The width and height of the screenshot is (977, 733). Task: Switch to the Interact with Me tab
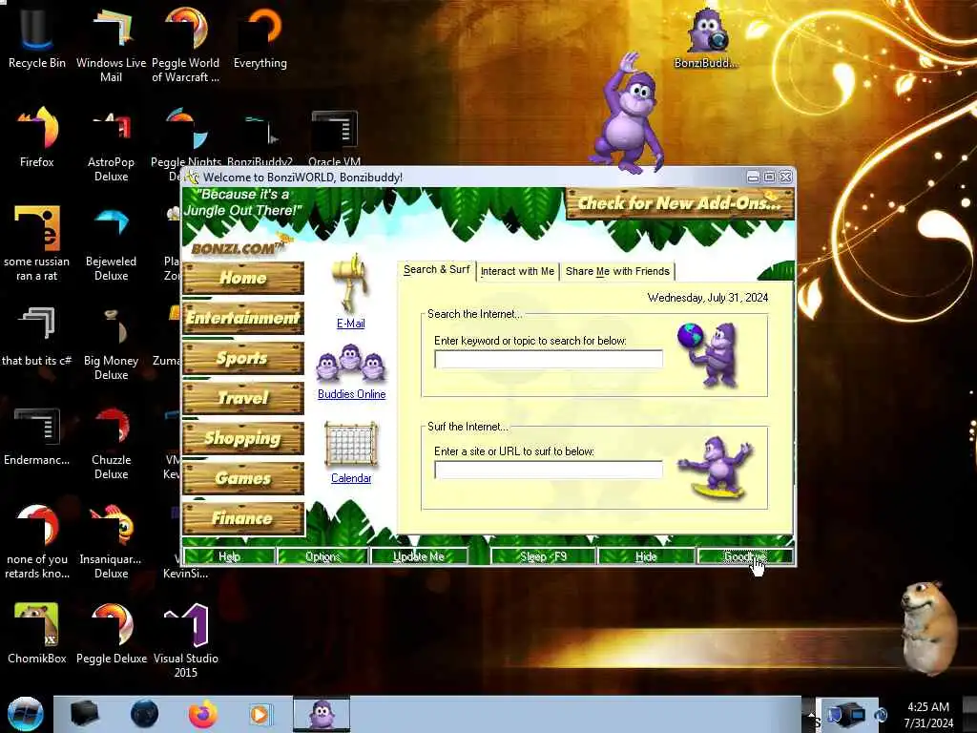pos(517,271)
